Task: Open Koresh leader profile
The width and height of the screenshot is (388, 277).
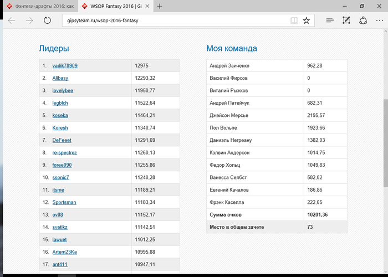Action: [x=60, y=128]
